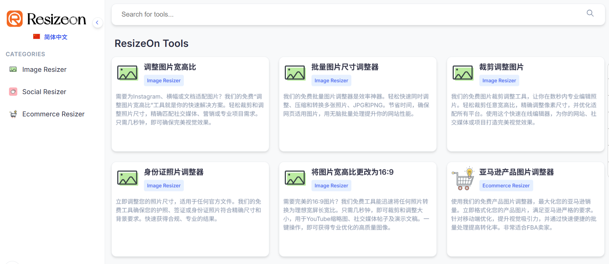Click Image Resizer tag under 调整图片宽高比
The height and width of the screenshot is (264, 609).
pos(164,80)
